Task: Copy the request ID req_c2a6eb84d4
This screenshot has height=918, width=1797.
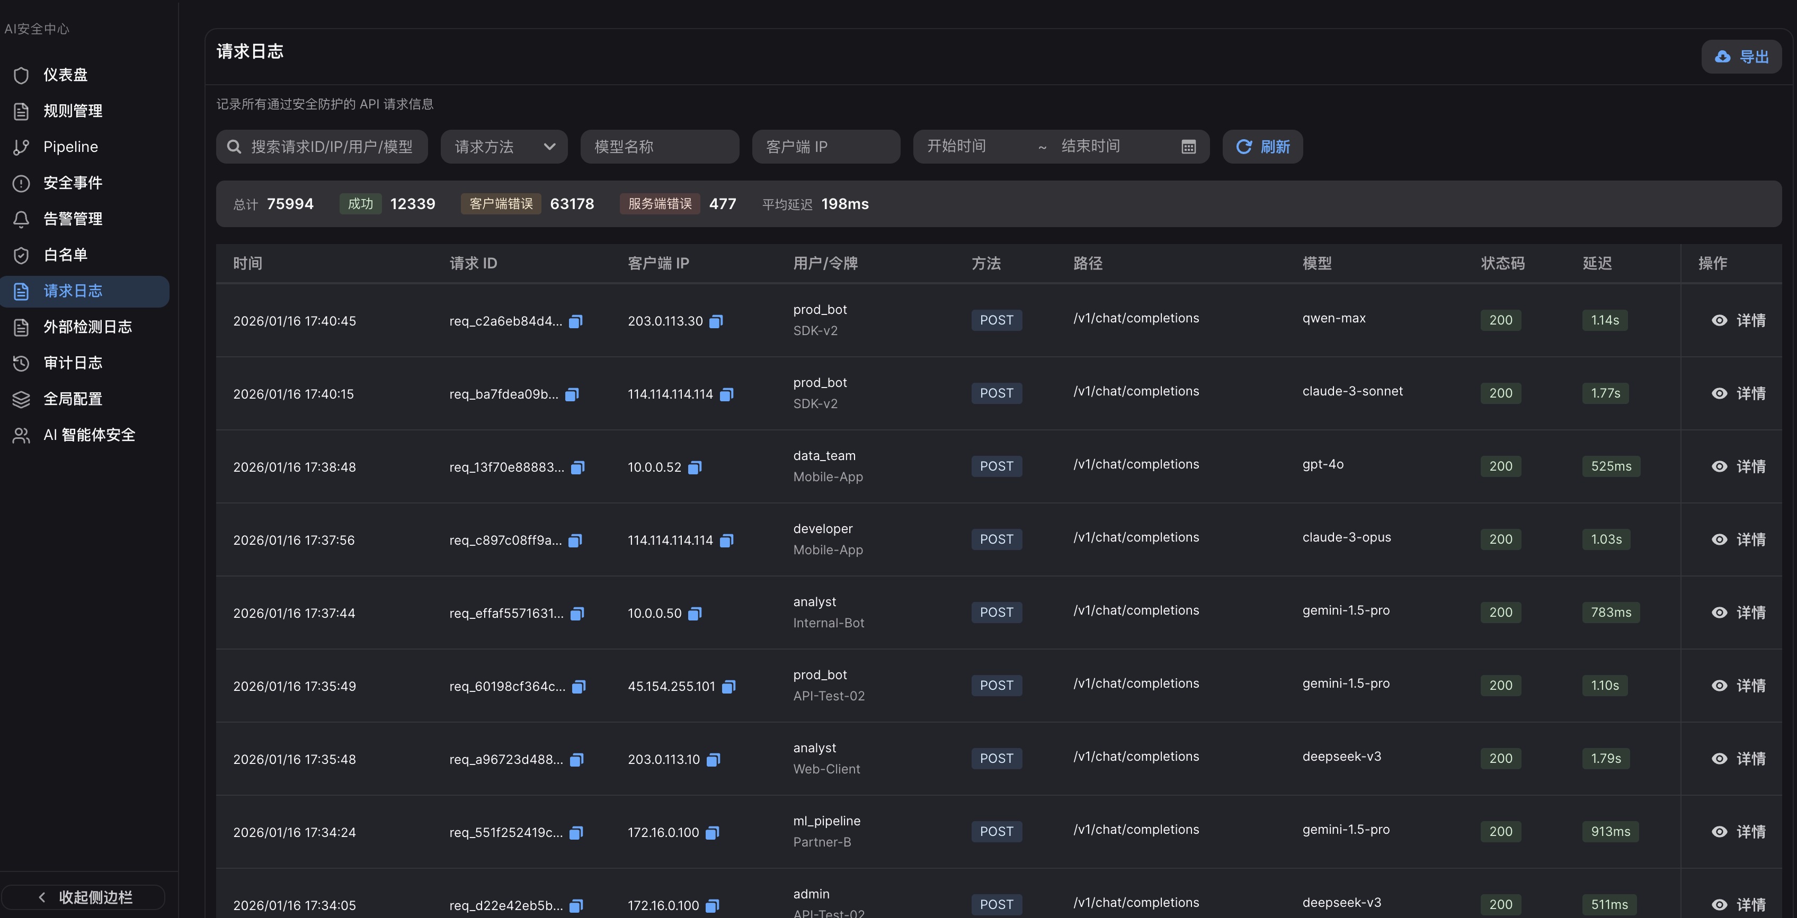Action: 575,321
